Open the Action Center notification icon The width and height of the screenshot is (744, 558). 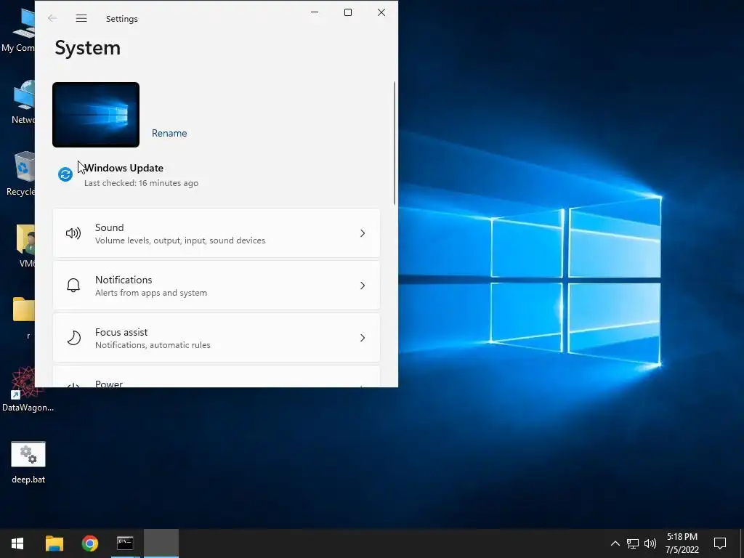(x=720, y=543)
